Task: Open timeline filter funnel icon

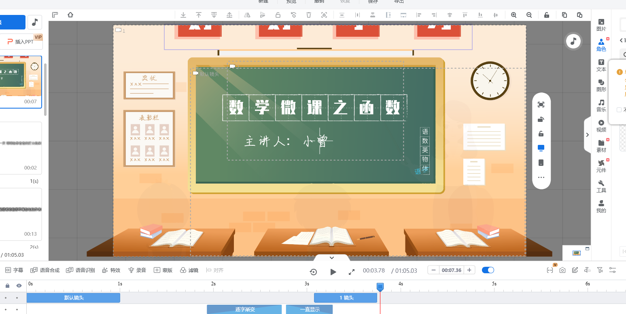Action: [600, 270]
